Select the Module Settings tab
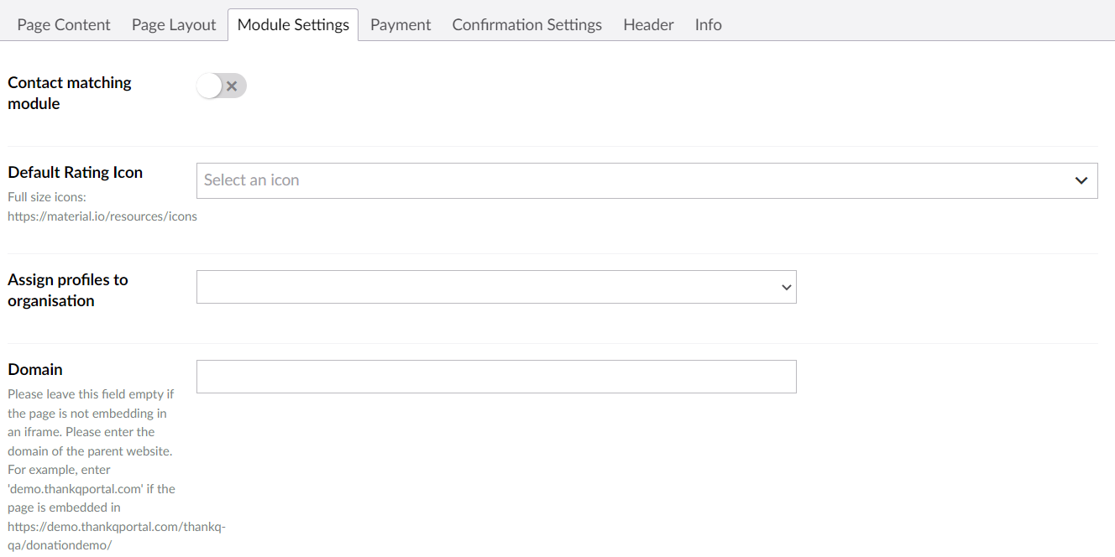Screen dimensions: 1115x557 [293, 25]
